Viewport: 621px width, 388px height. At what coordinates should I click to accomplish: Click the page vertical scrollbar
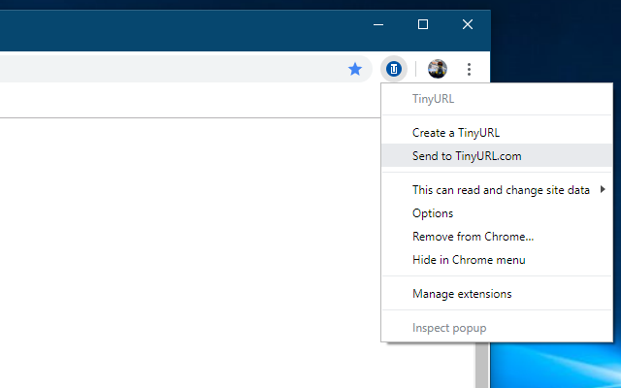point(482,365)
